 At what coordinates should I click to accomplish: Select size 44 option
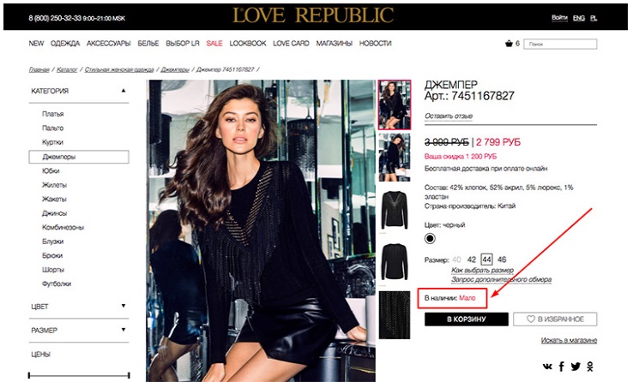coord(487,260)
